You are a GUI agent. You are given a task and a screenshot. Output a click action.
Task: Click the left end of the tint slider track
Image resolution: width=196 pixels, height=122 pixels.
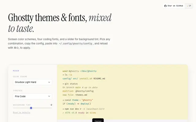13,108
